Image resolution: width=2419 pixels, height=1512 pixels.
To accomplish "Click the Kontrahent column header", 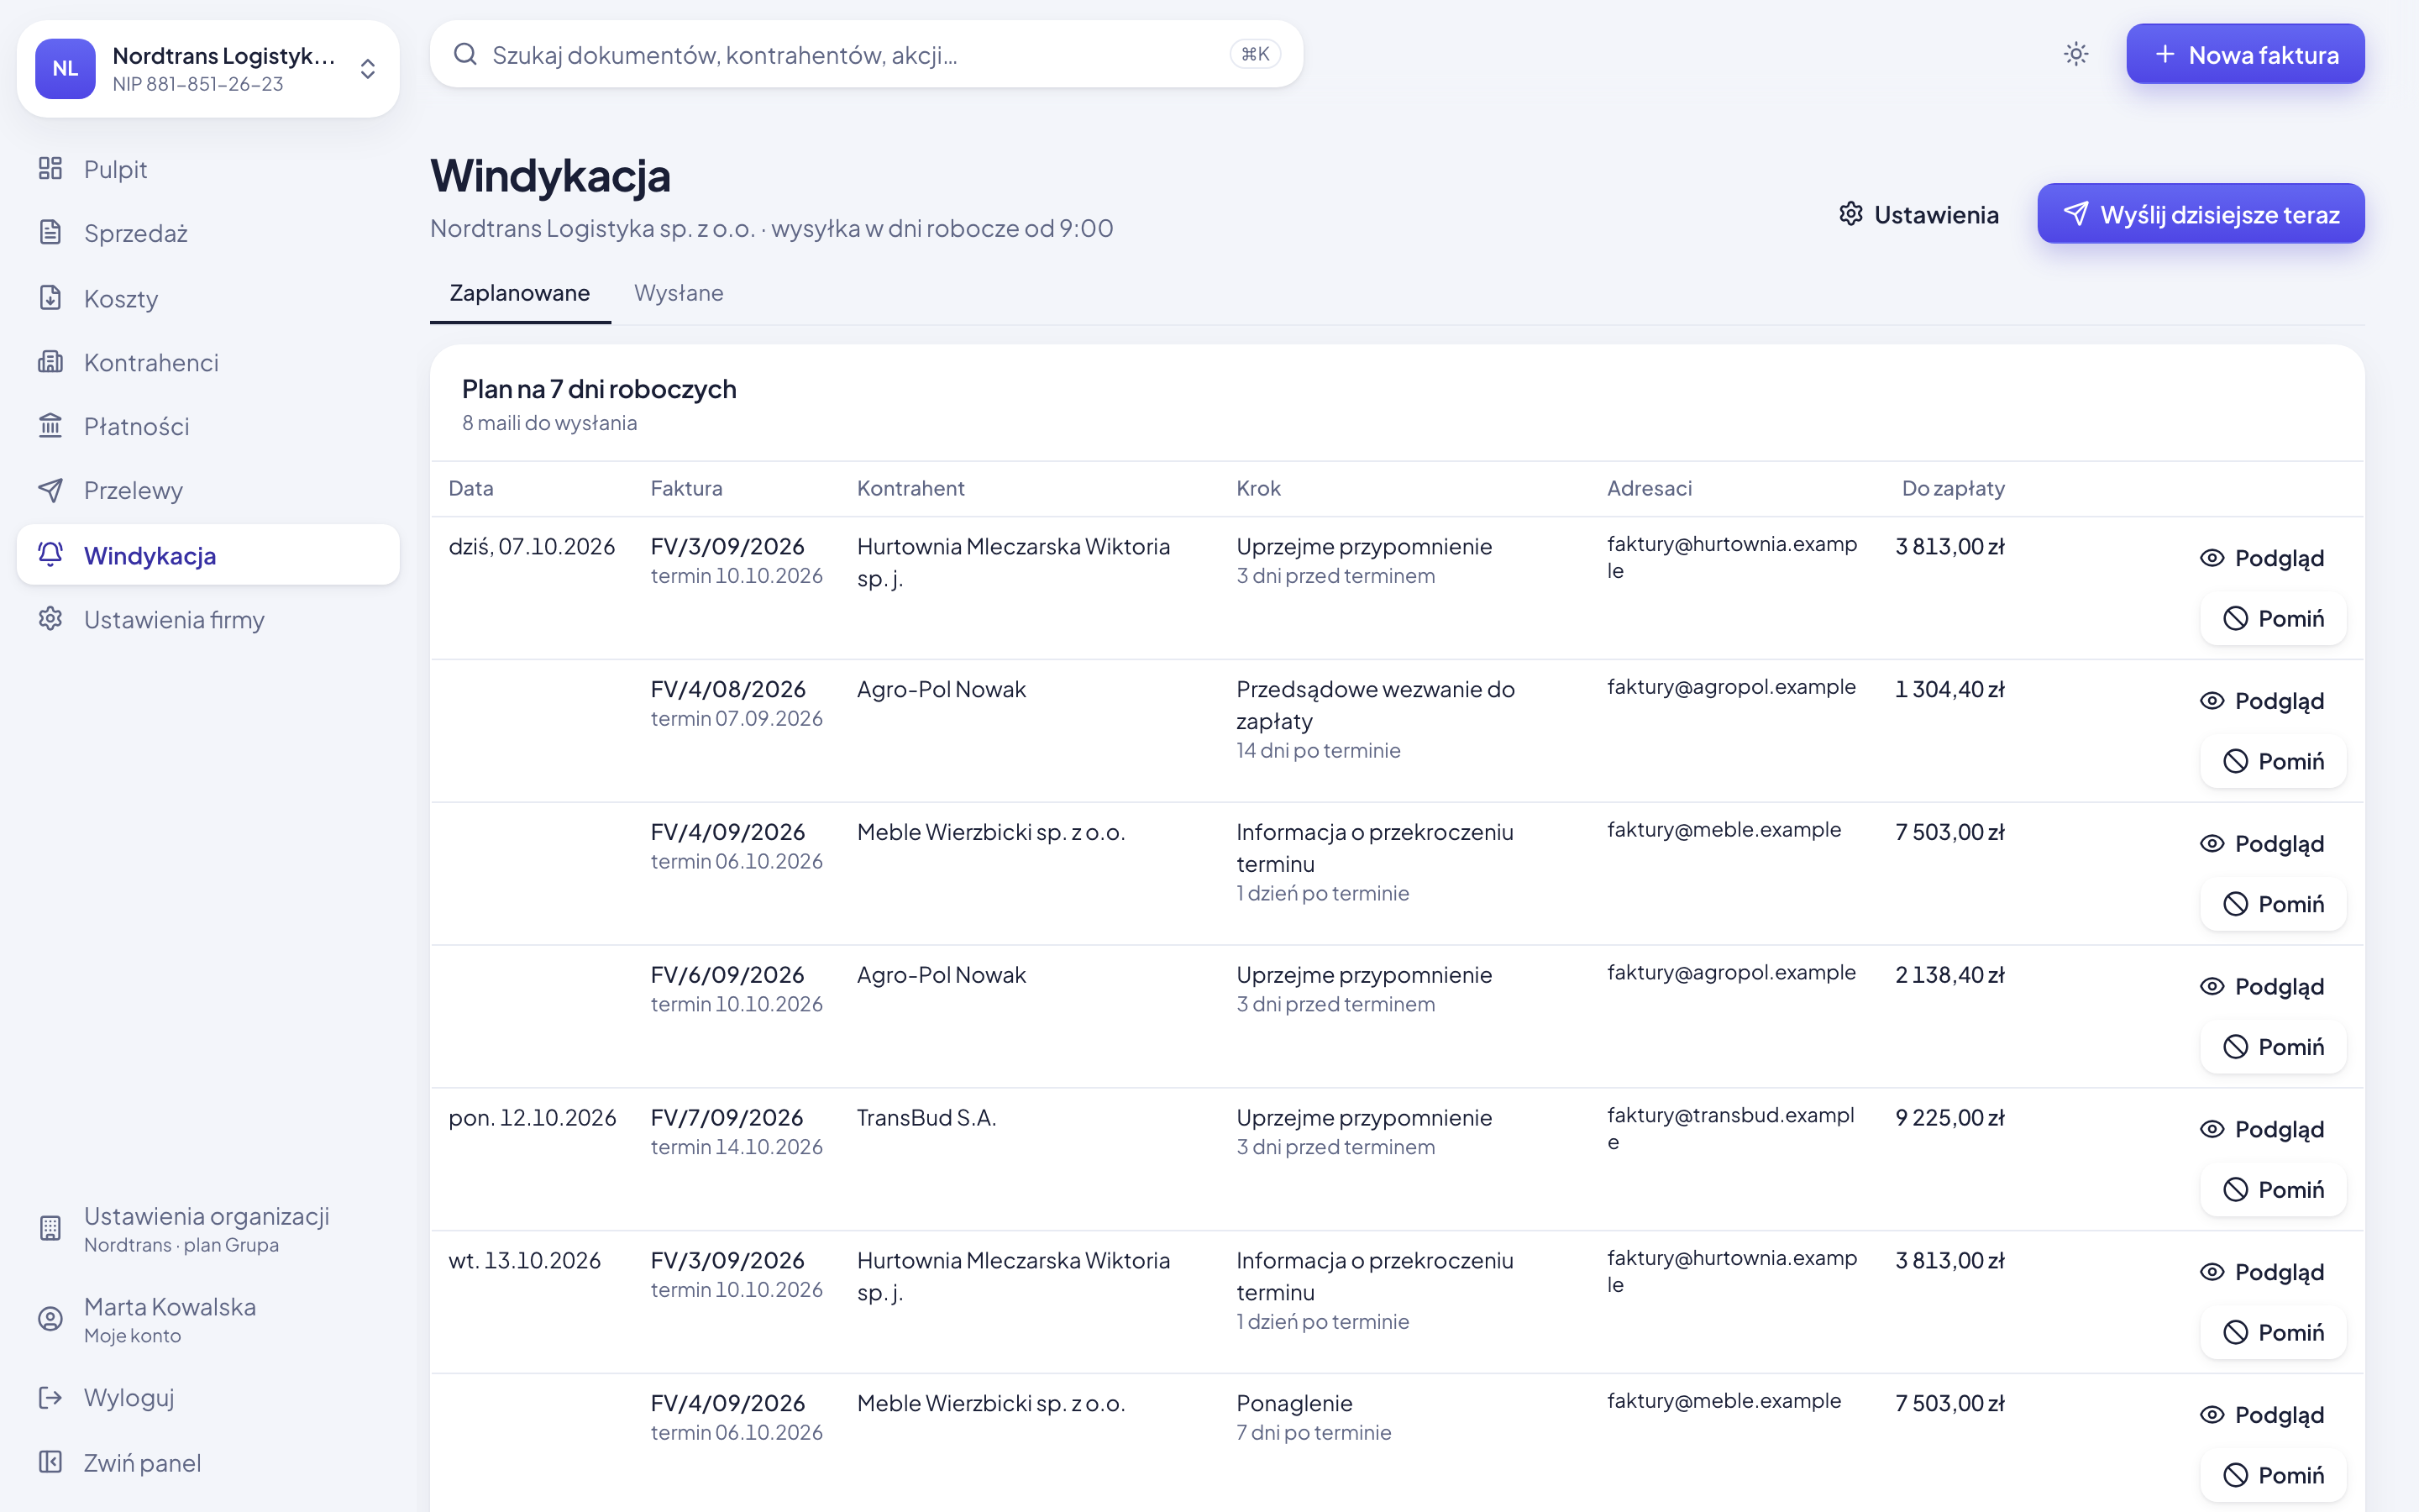I will [910, 488].
